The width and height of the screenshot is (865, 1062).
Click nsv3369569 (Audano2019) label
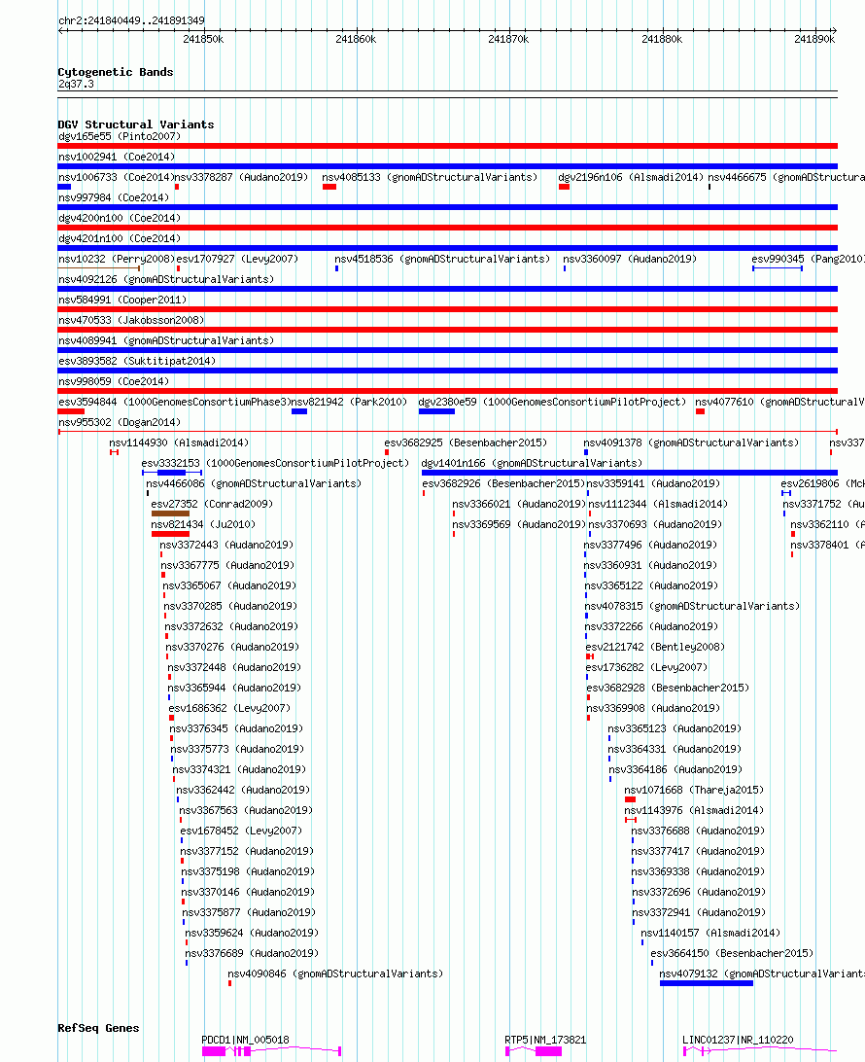pos(519,523)
